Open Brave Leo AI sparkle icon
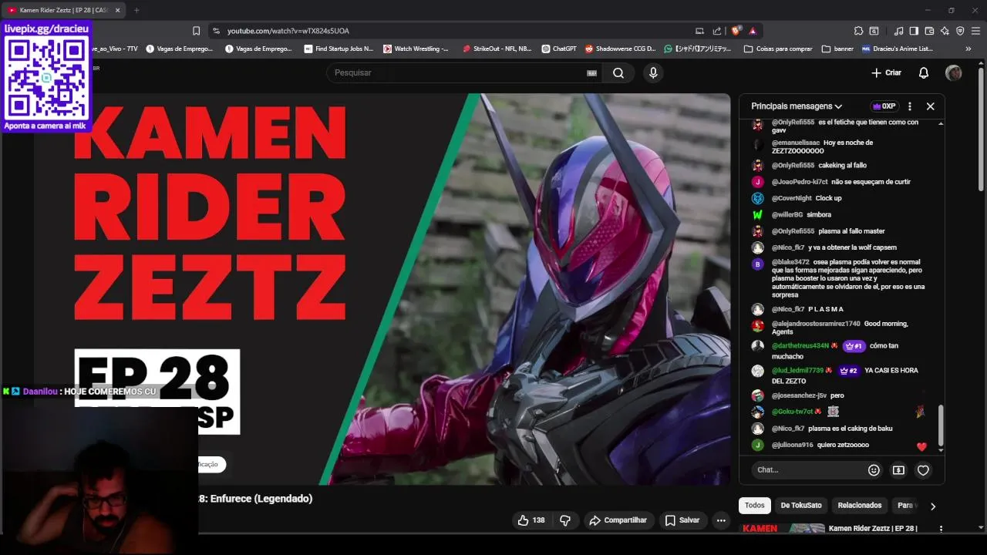Screen dimensions: 987x555 click(945, 31)
